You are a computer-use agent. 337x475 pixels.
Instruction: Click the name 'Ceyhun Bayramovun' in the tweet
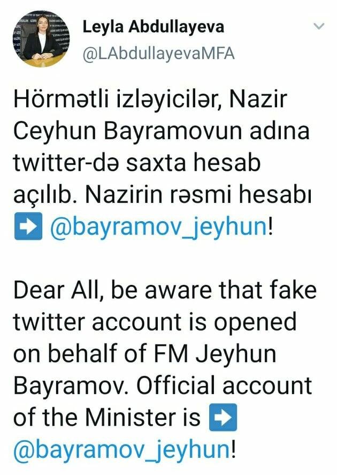point(127,132)
